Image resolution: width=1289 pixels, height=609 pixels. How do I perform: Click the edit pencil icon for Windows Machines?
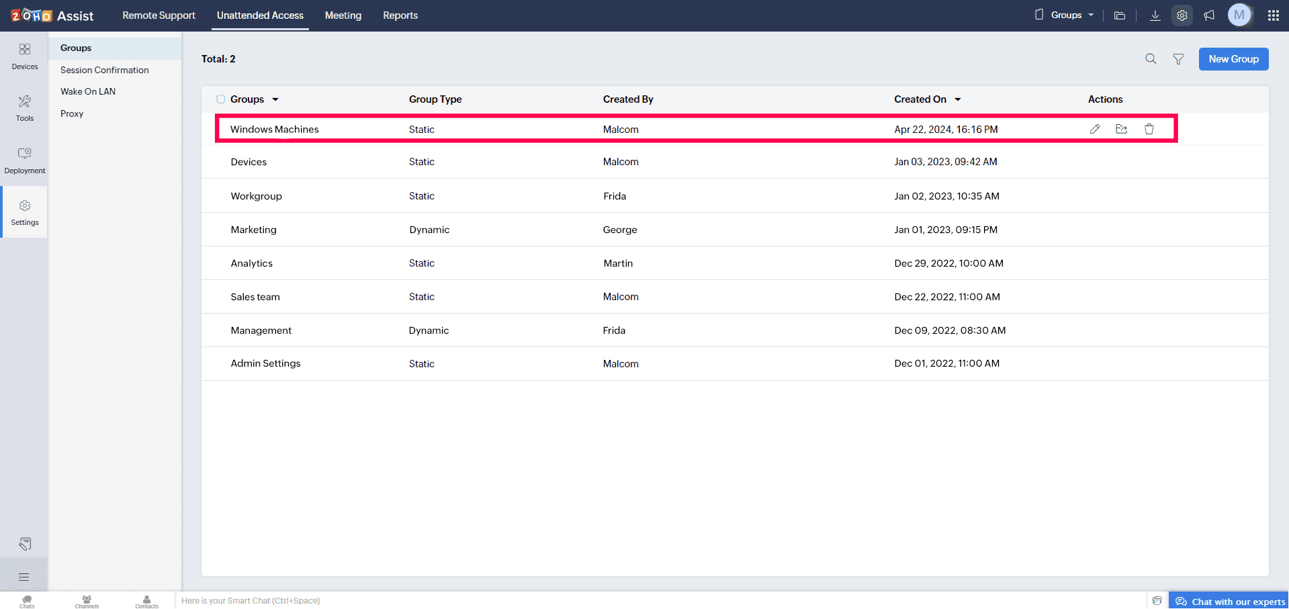[1095, 129]
